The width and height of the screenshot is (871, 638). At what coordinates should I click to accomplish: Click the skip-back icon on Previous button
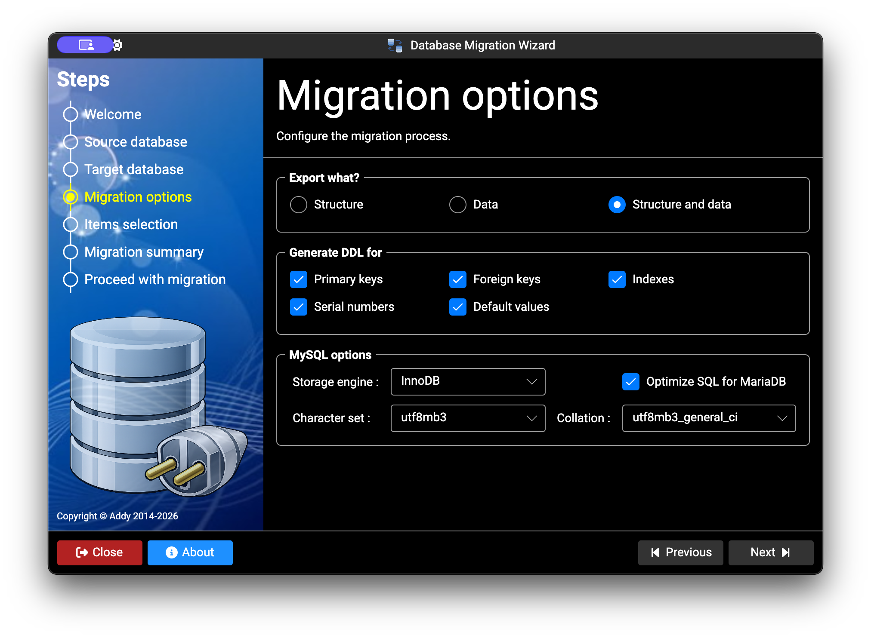656,552
